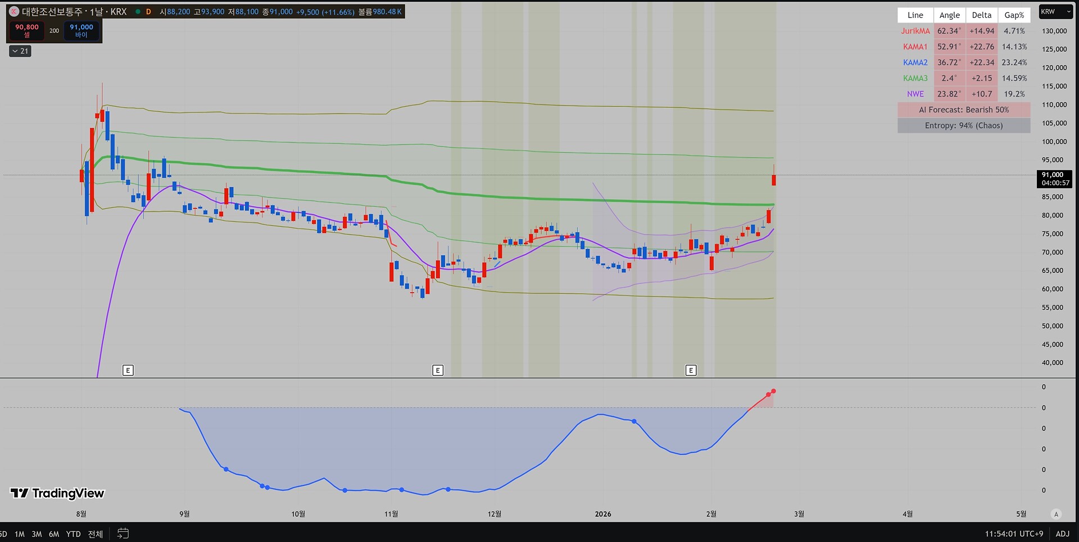Screen dimensions: 1079x542
Task: Click the 200 order quantity field
Action: (x=54, y=30)
